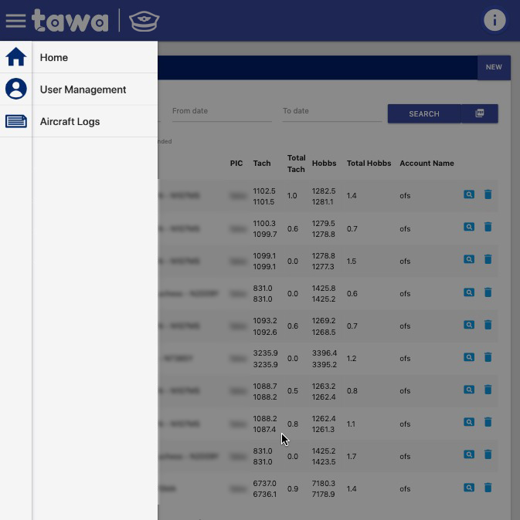Delete the log with tach 6737.0
520x520 pixels.
(x=488, y=488)
